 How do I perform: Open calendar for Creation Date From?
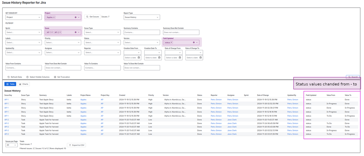pyautogui.click(x=138, y=58)
